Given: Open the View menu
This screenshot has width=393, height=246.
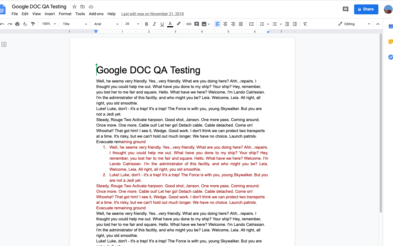Looking at the screenshot, I should 36,14.
